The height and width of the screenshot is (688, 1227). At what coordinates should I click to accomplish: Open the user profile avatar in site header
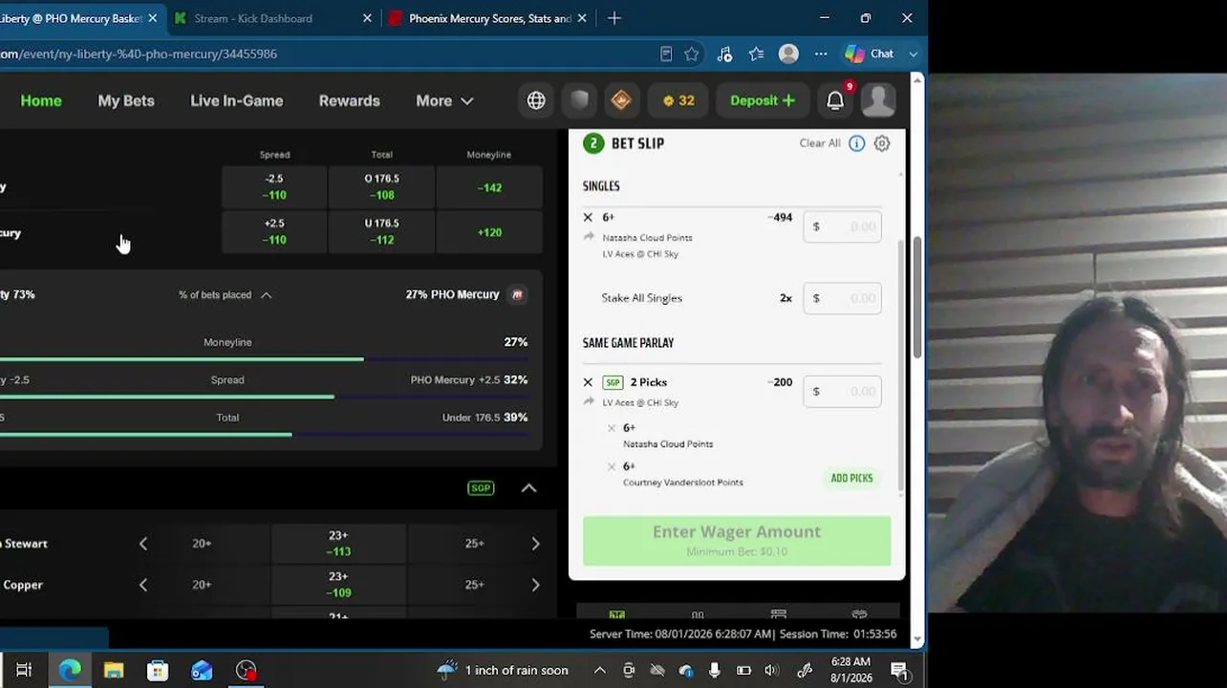point(877,100)
